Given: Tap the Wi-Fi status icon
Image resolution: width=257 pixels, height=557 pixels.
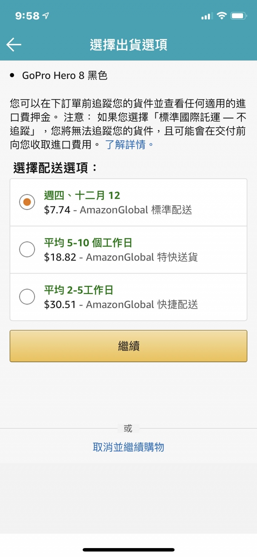Looking at the screenshot, I should 222,16.
